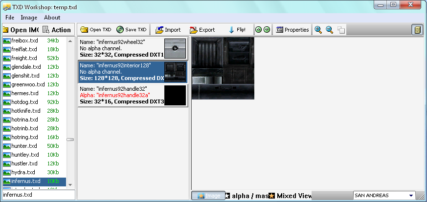Click the Open TXD toolbar button
This screenshot has height=202, width=427.
tap(96, 30)
